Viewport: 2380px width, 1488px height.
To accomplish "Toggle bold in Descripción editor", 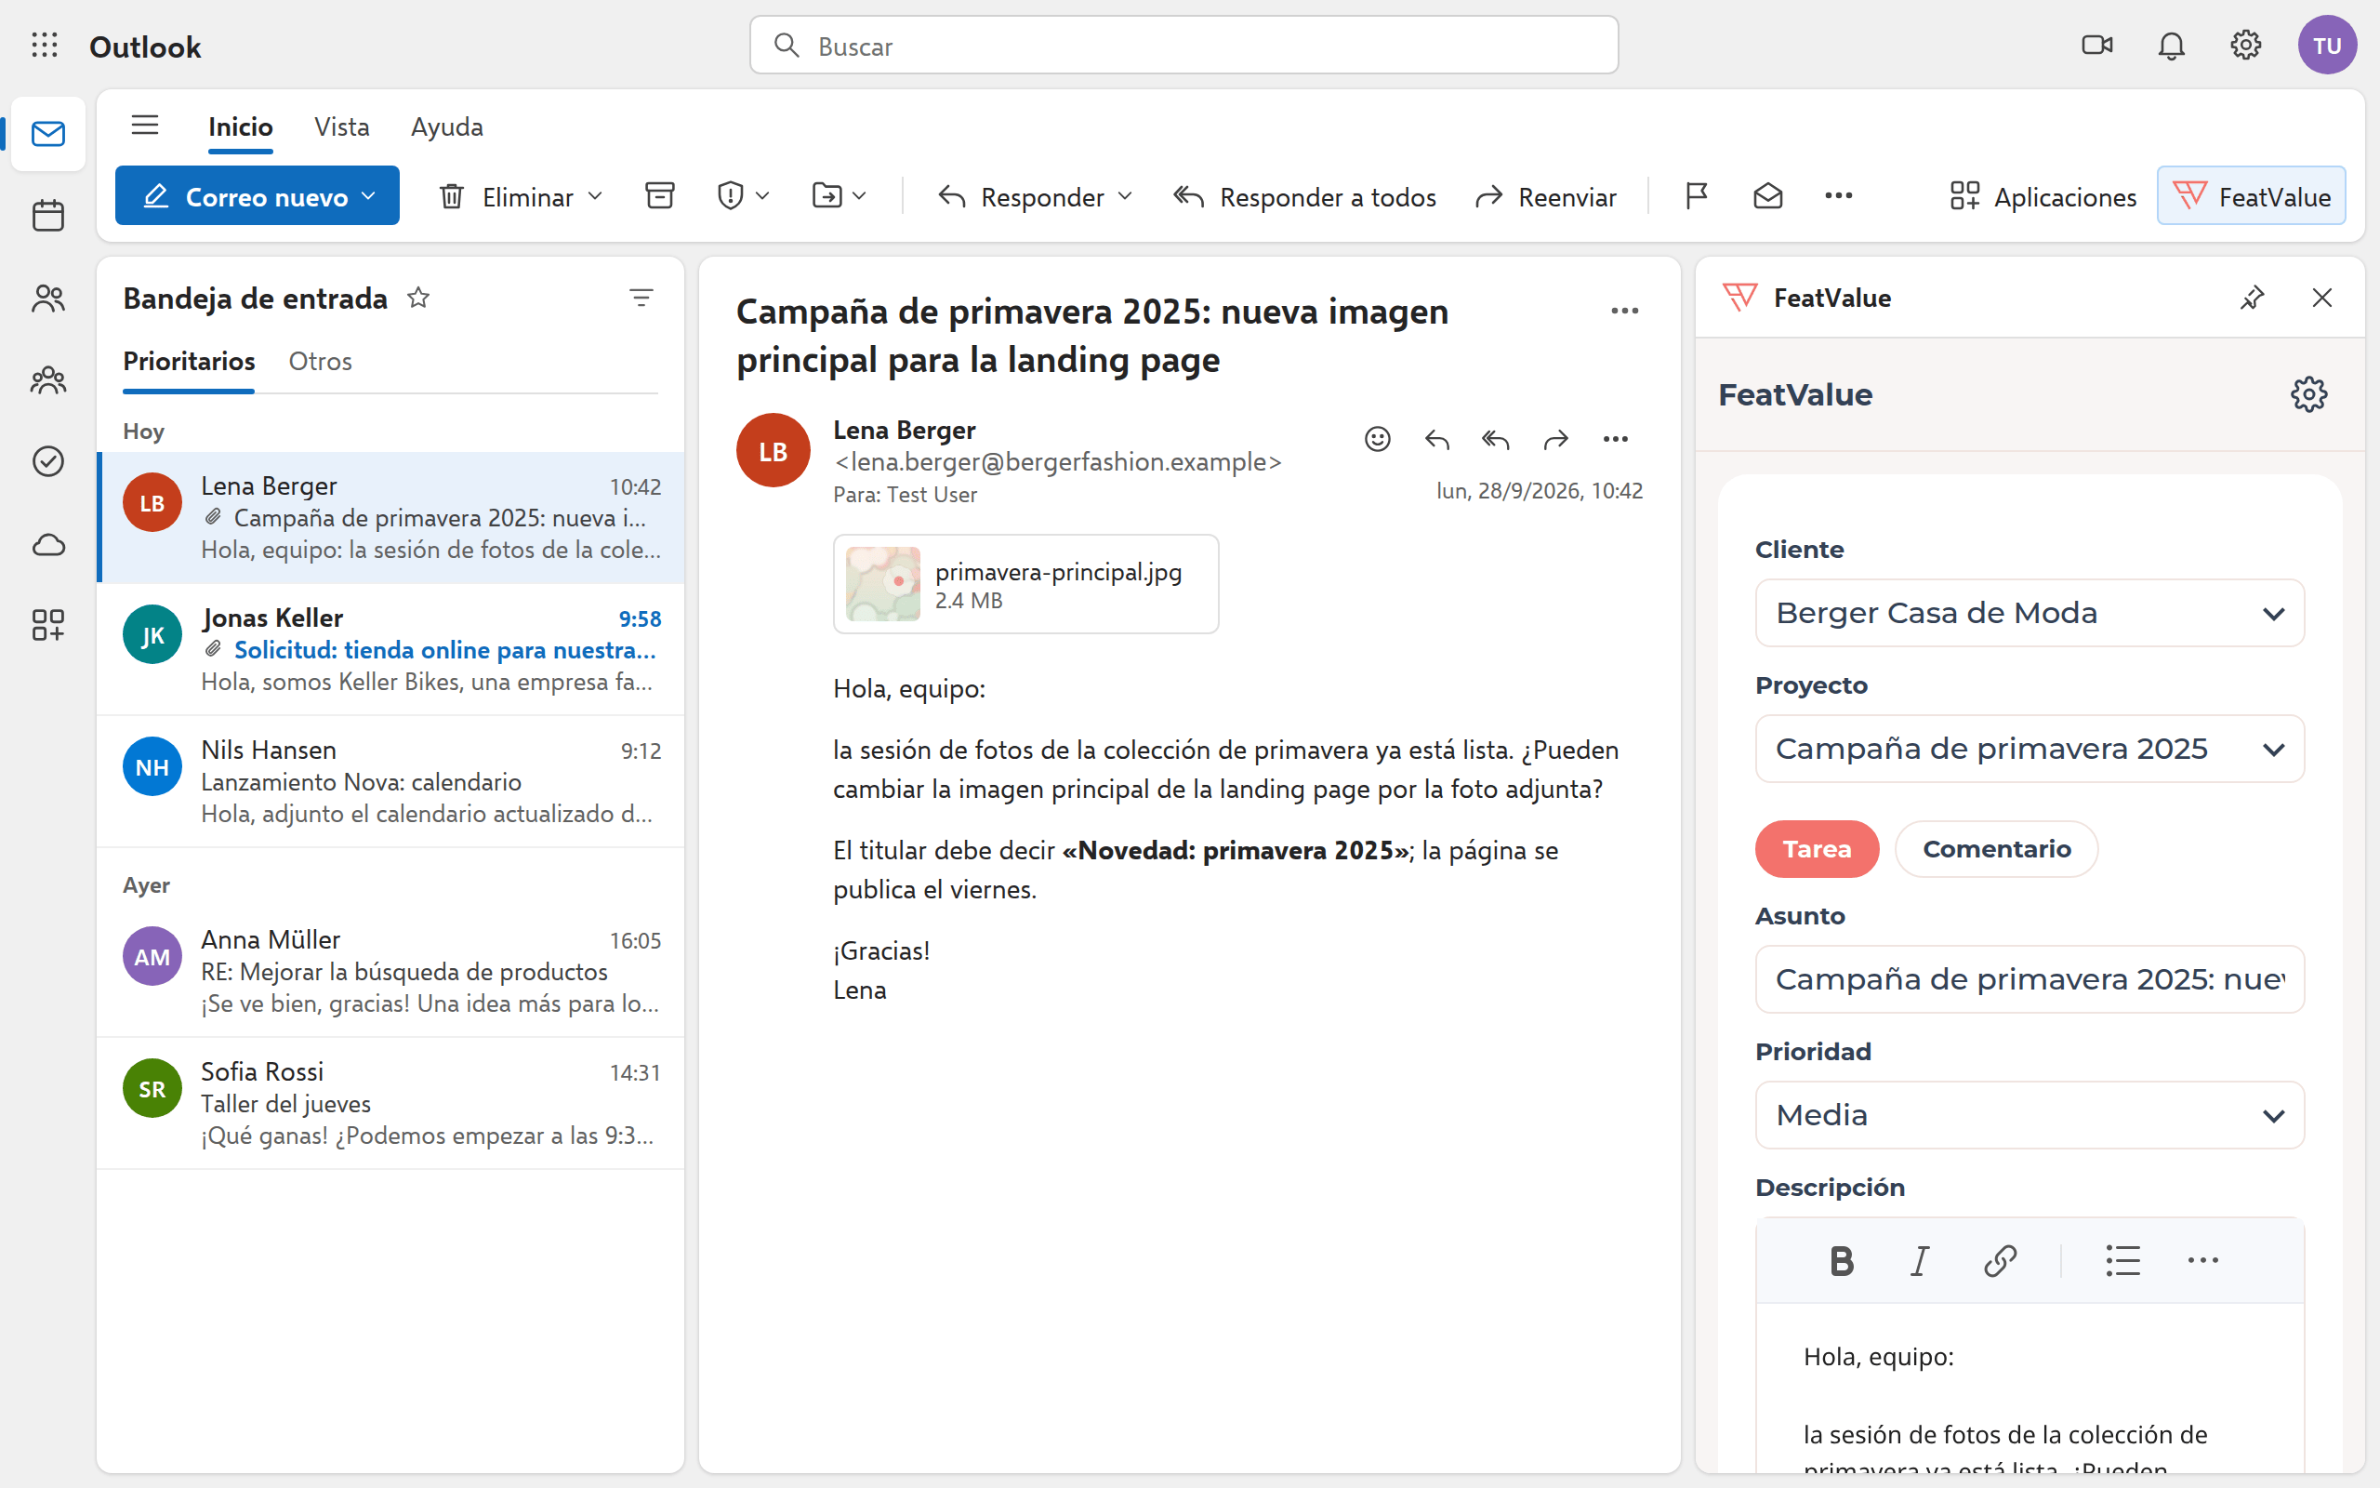I will point(1841,1259).
